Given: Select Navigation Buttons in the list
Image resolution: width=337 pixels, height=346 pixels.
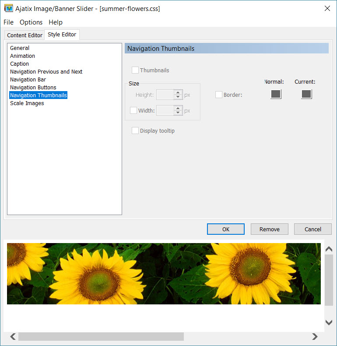Looking at the screenshot, I should (33, 88).
